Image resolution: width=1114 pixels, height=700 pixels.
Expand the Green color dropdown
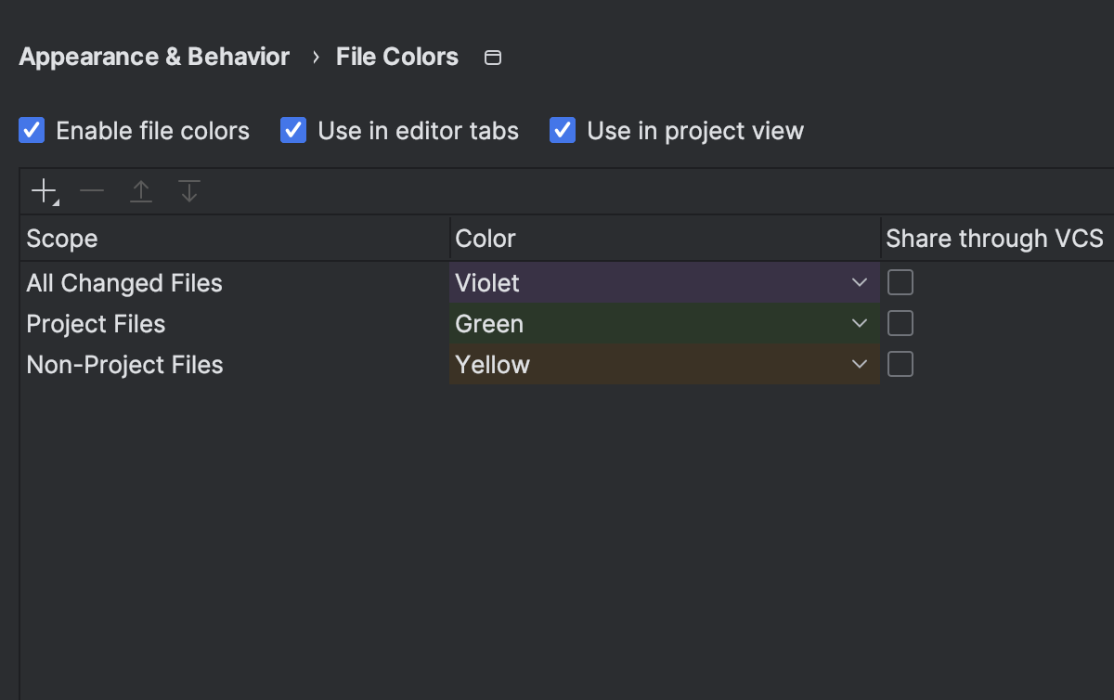click(859, 323)
